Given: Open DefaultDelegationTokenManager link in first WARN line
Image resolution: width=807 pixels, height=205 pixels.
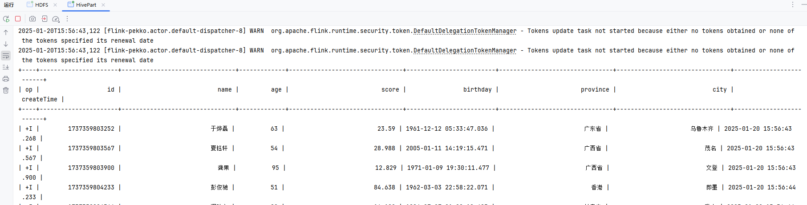Looking at the screenshot, I should tap(465, 31).
